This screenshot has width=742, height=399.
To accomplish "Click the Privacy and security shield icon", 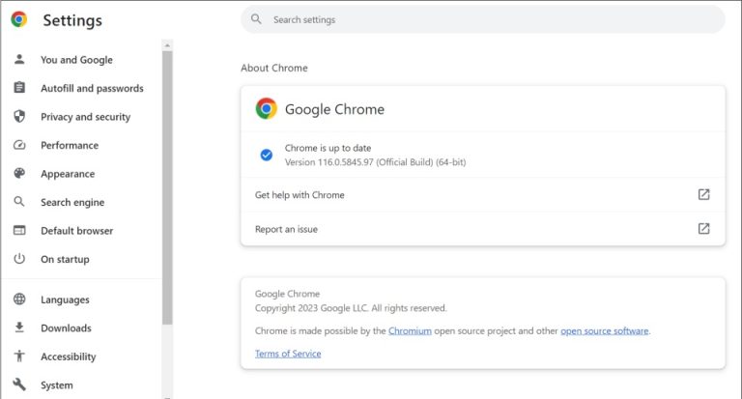I will [19, 117].
